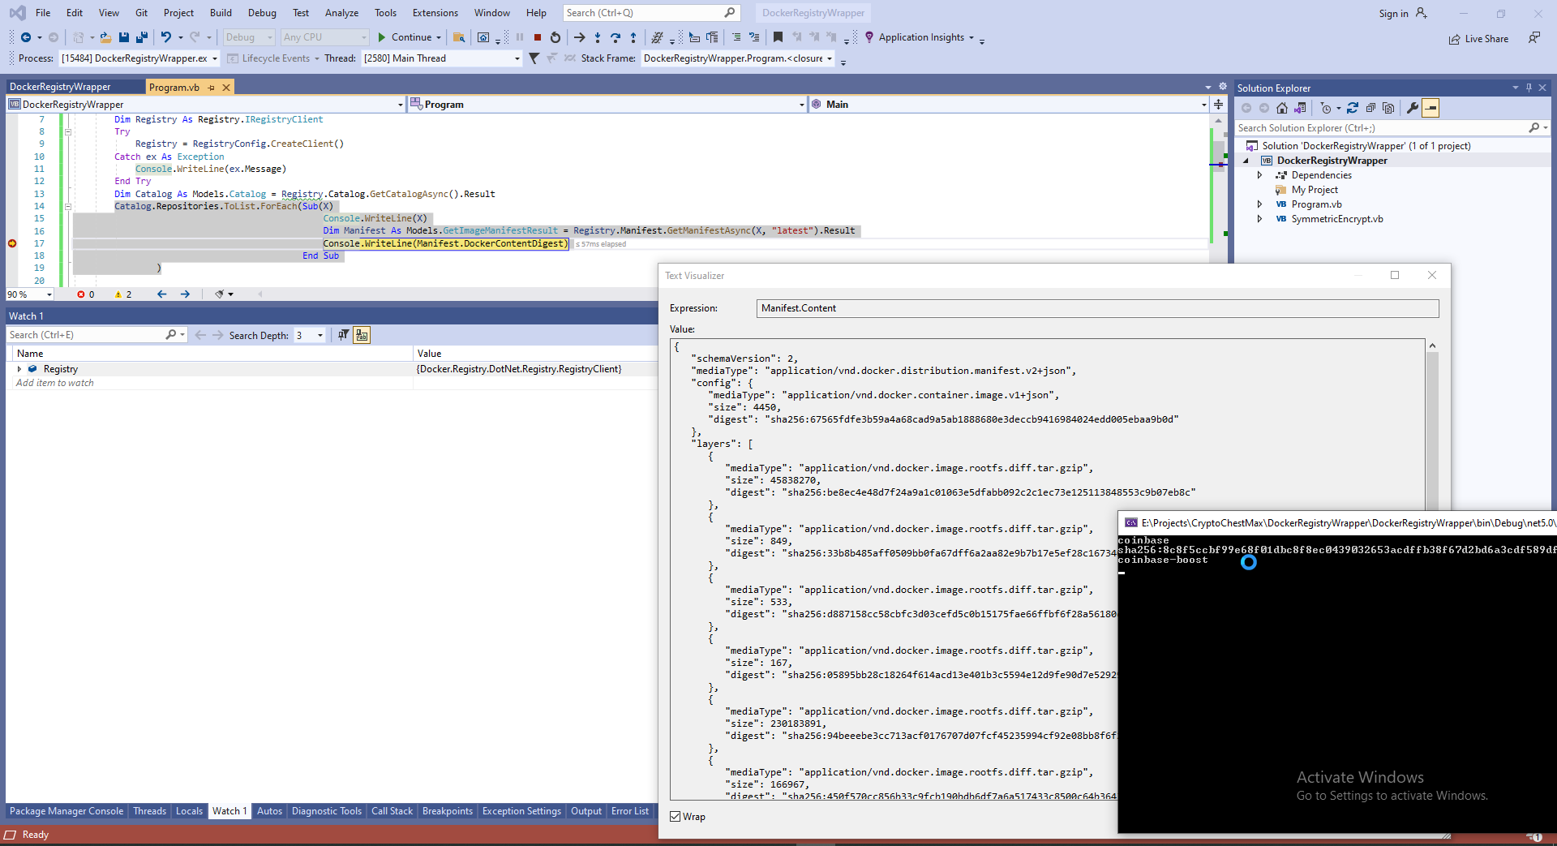
Task: Stop debugging with the red square button
Action: point(537,37)
